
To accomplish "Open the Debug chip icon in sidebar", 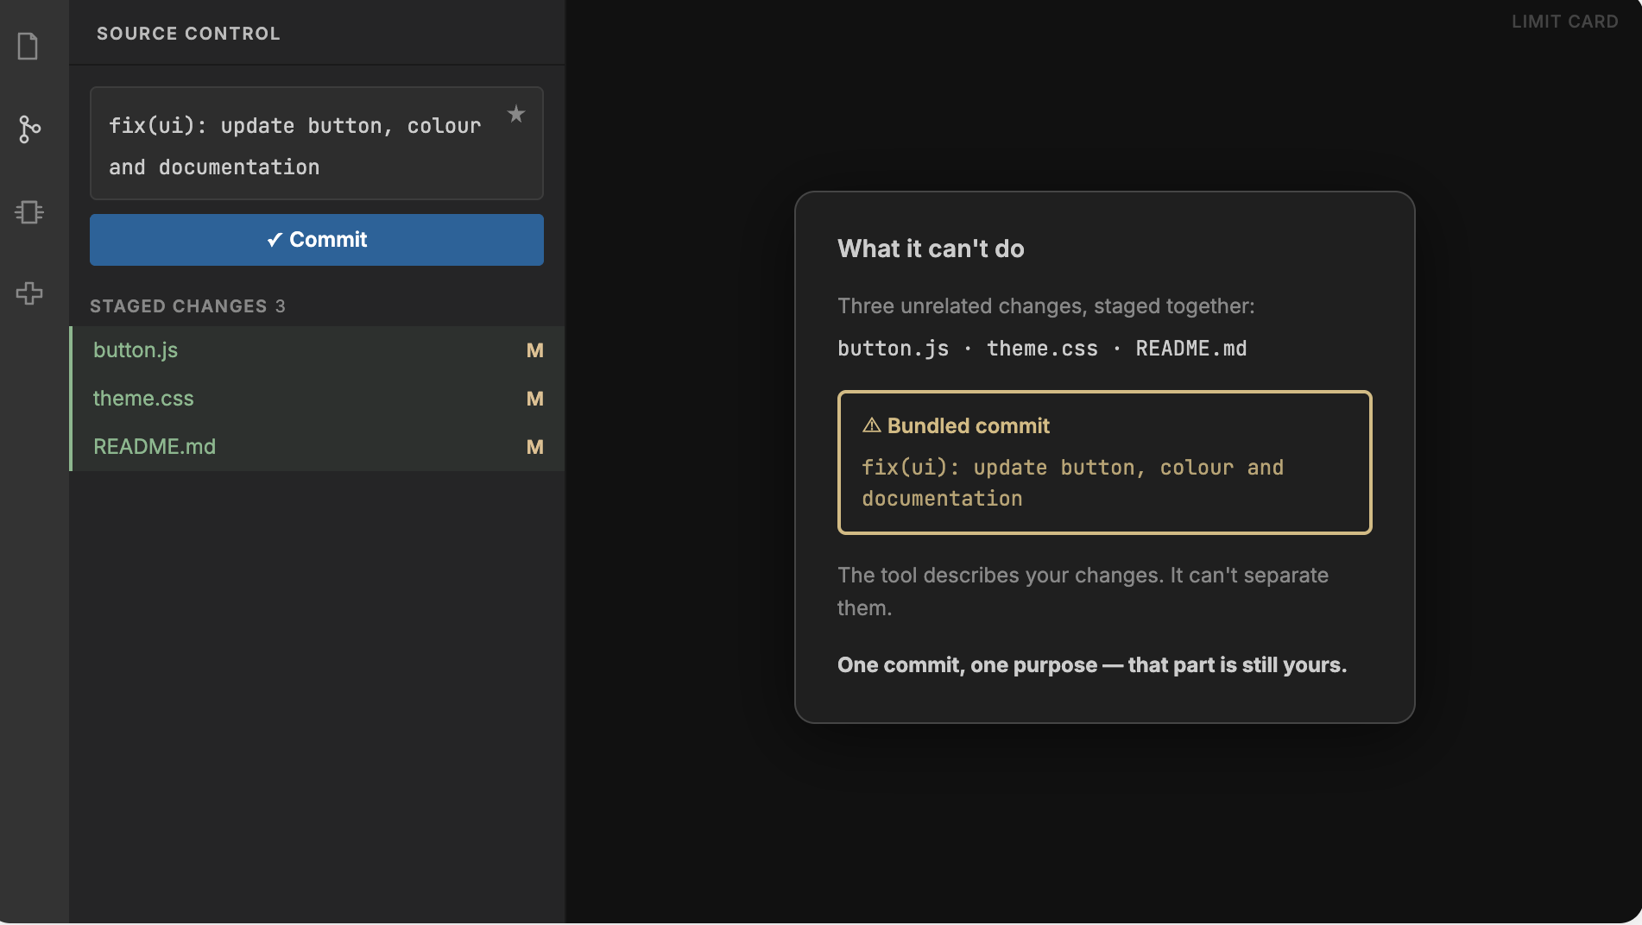I will (29, 211).
